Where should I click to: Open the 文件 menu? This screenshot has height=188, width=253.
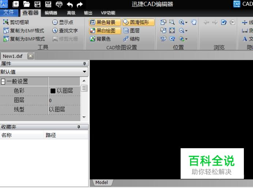coord(8,13)
